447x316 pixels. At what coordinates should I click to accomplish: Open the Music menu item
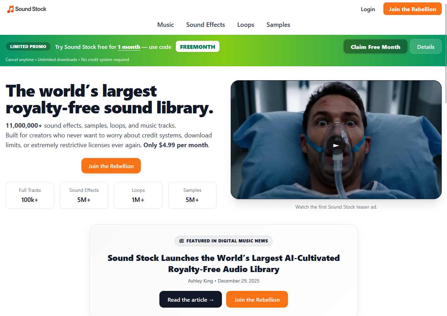[x=166, y=25]
